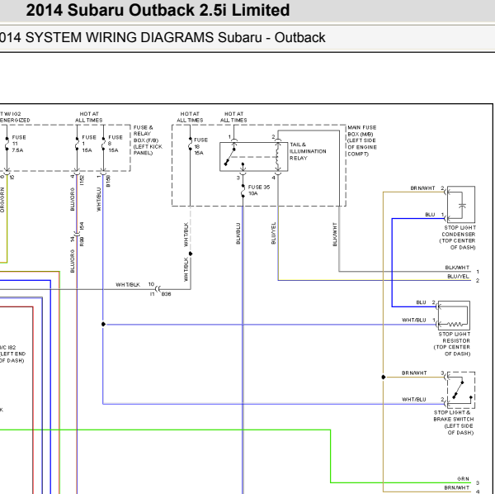495x494 pixels.
Task: Click the "TAIL & ILLUMINATION RELAY" label
Action: click(308, 151)
